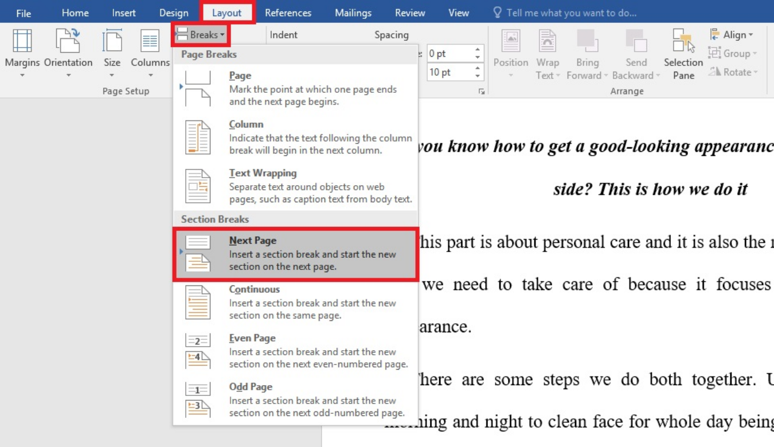774x447 pixels.
Task: Click the Position icon in Arrange group
Action: 511,41
